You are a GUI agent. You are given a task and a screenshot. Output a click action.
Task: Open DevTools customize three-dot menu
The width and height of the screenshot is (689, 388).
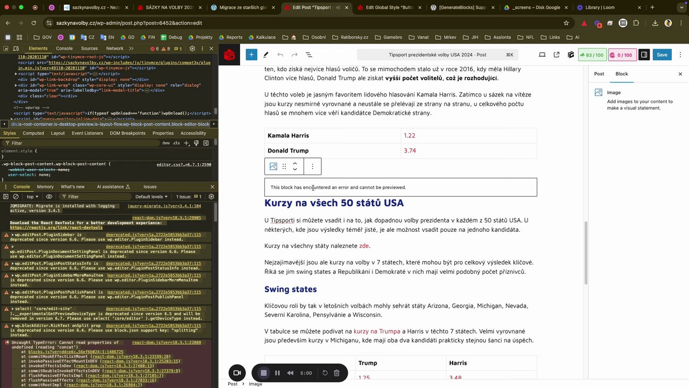click(202, 48)
